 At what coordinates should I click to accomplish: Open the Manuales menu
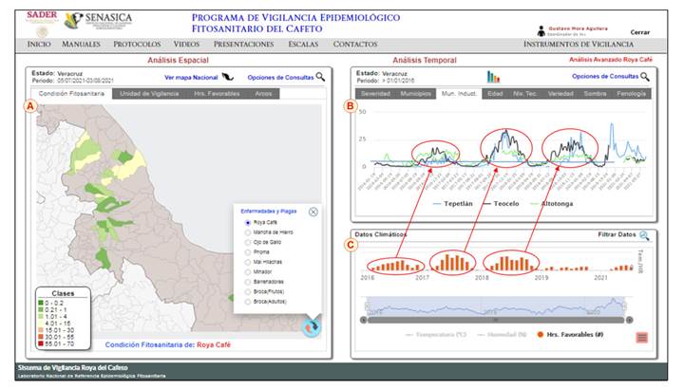(x=81, y=45)
